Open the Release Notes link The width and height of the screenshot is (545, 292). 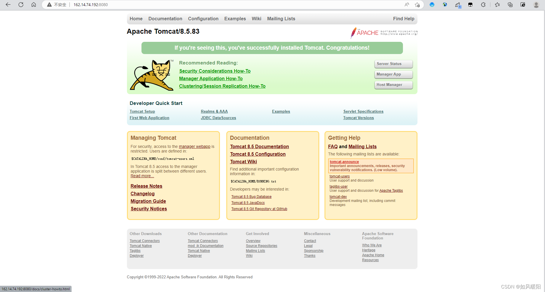[146, 186]
